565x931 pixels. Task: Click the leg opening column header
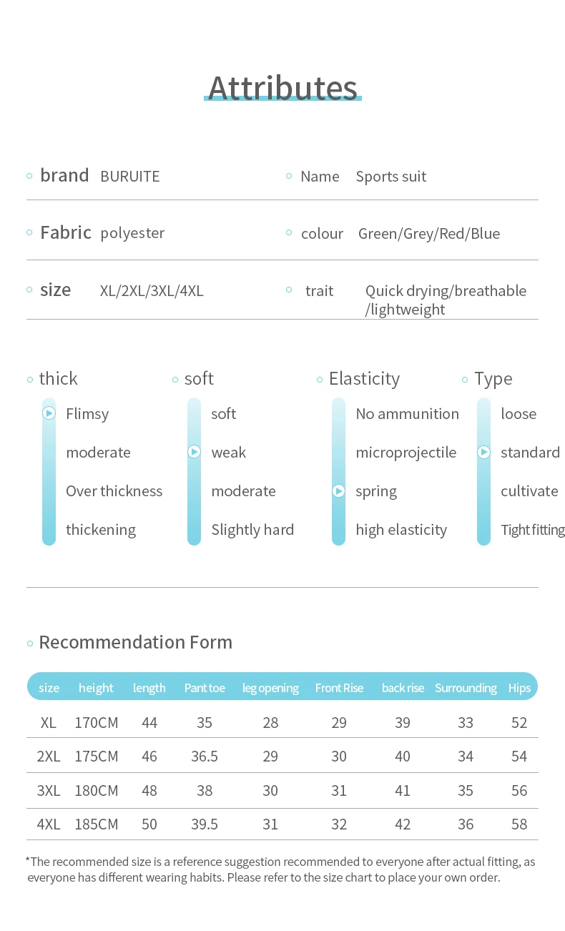[x=270, y=688]
